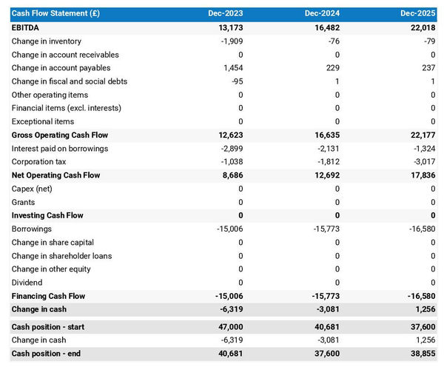The height and width of the screenshot is (367, 444).
Task: Click the EBITDA row label
Action: click(26, 27)
